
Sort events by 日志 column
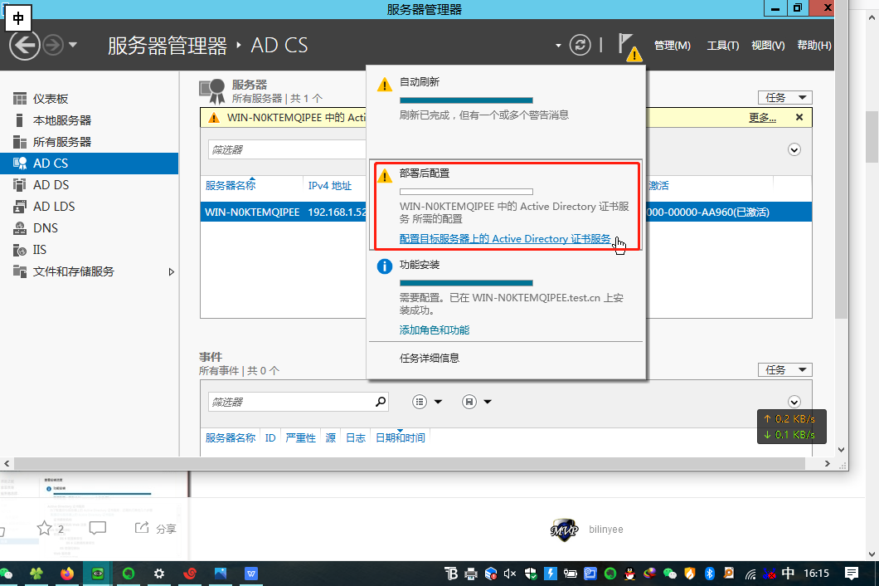(356, 437)
